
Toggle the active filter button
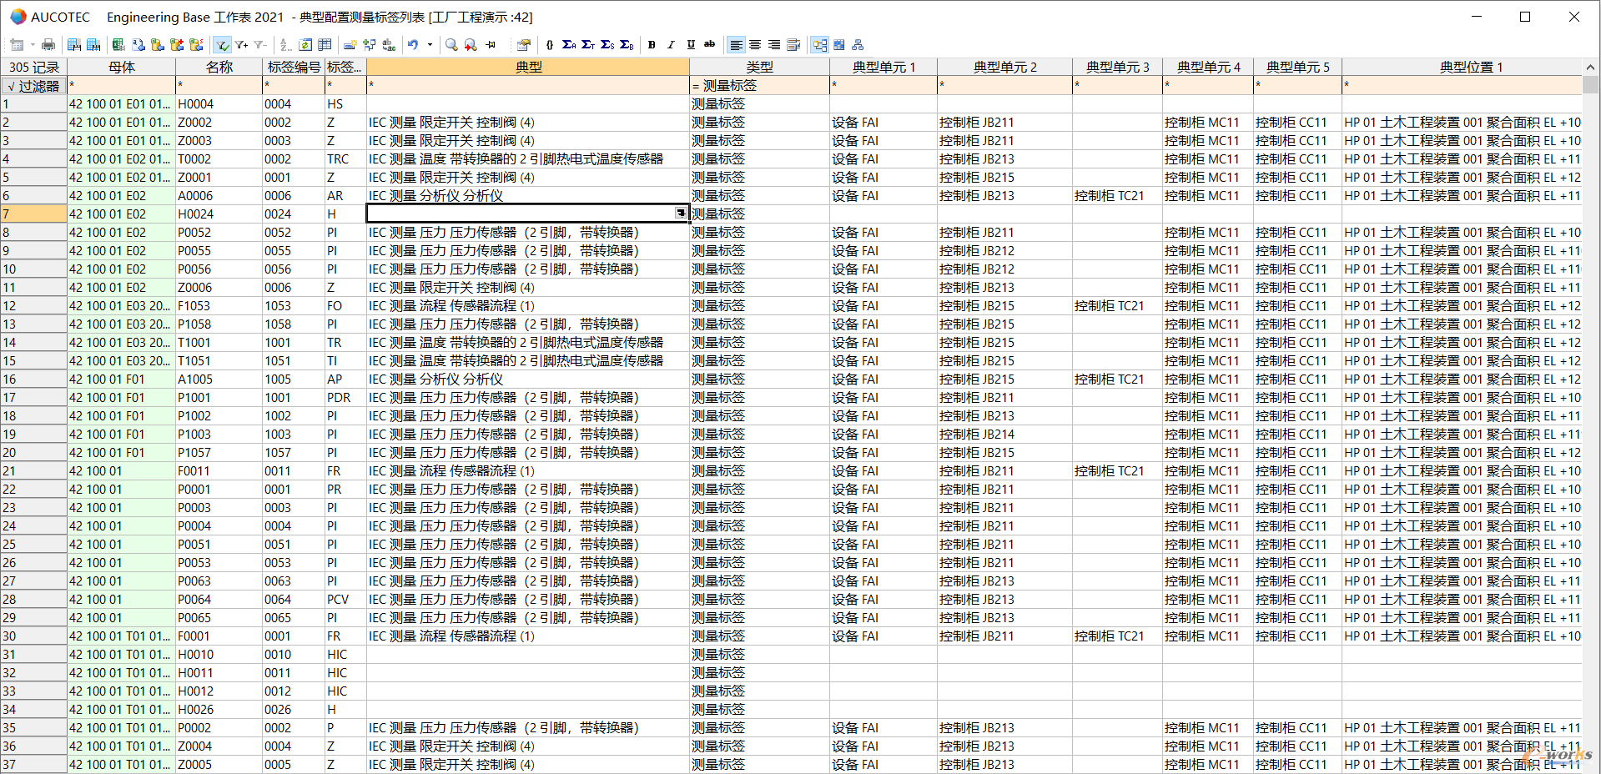(222, 45)
